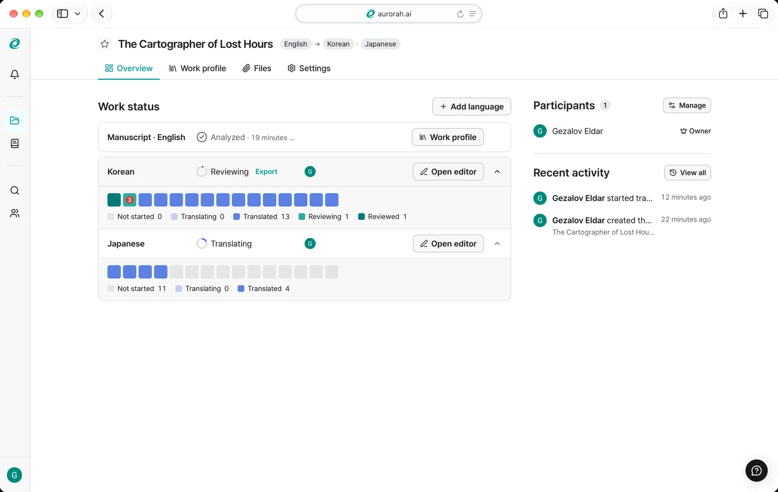
Task: Collapse the Korean section chevron
Action: 497,172
